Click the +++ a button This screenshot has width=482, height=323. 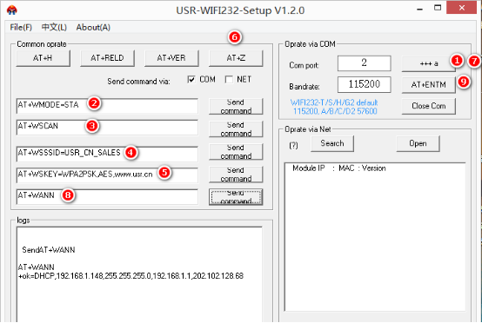click(429, 63)
